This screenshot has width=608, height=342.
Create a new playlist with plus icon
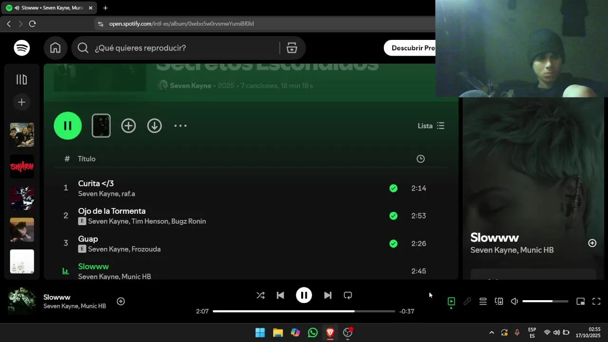(22, 102)
